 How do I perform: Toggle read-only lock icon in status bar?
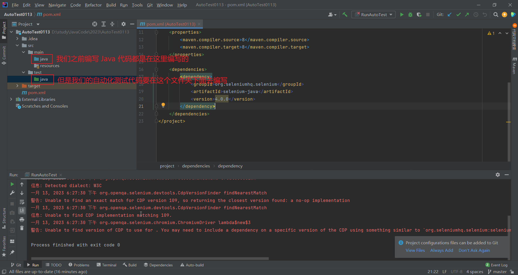tap(512, 272)
